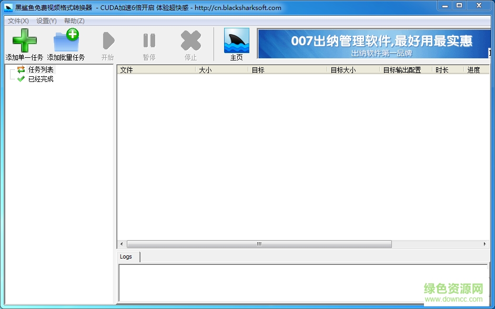This screenshot has width=495, height=309.
Task: Click the 文件 column header
Action: [127, 69]
